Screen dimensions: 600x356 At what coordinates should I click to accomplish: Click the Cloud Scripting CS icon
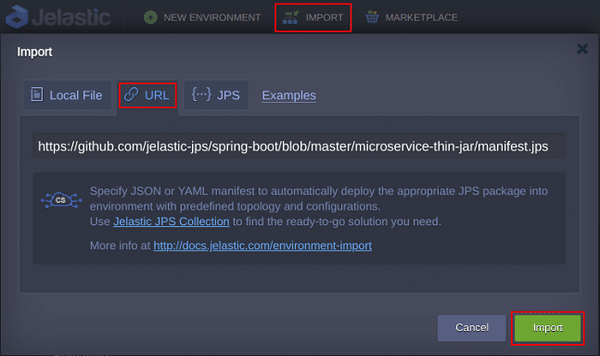click(x=61, y=200)
